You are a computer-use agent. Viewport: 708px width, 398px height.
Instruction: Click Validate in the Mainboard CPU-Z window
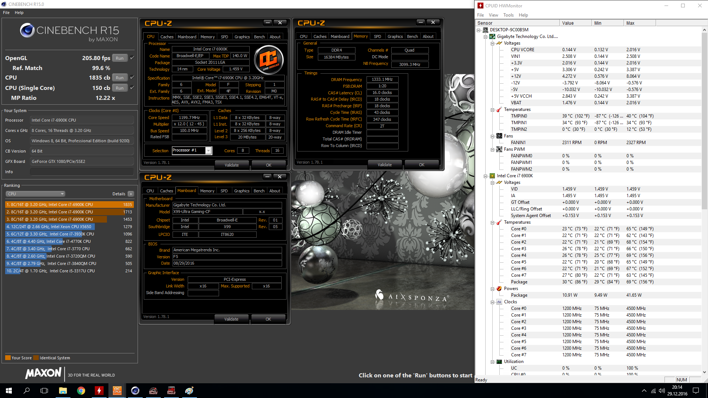231,319
